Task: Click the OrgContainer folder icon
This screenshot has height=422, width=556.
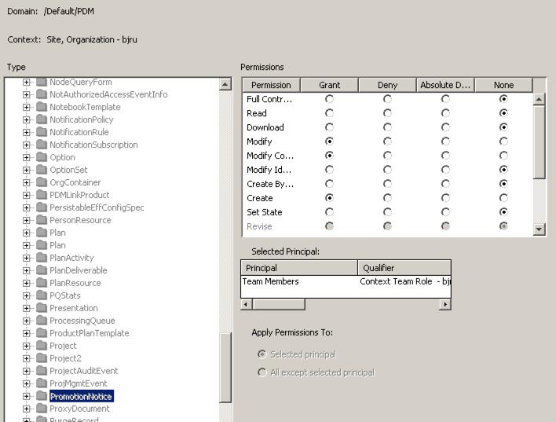Action: coord(42,182)
